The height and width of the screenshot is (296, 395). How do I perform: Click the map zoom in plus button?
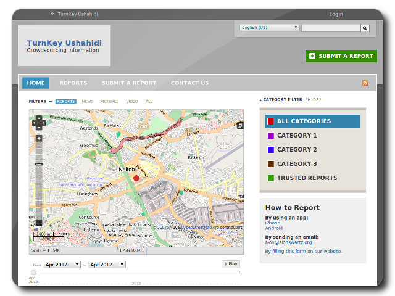(x=39, y=139)
